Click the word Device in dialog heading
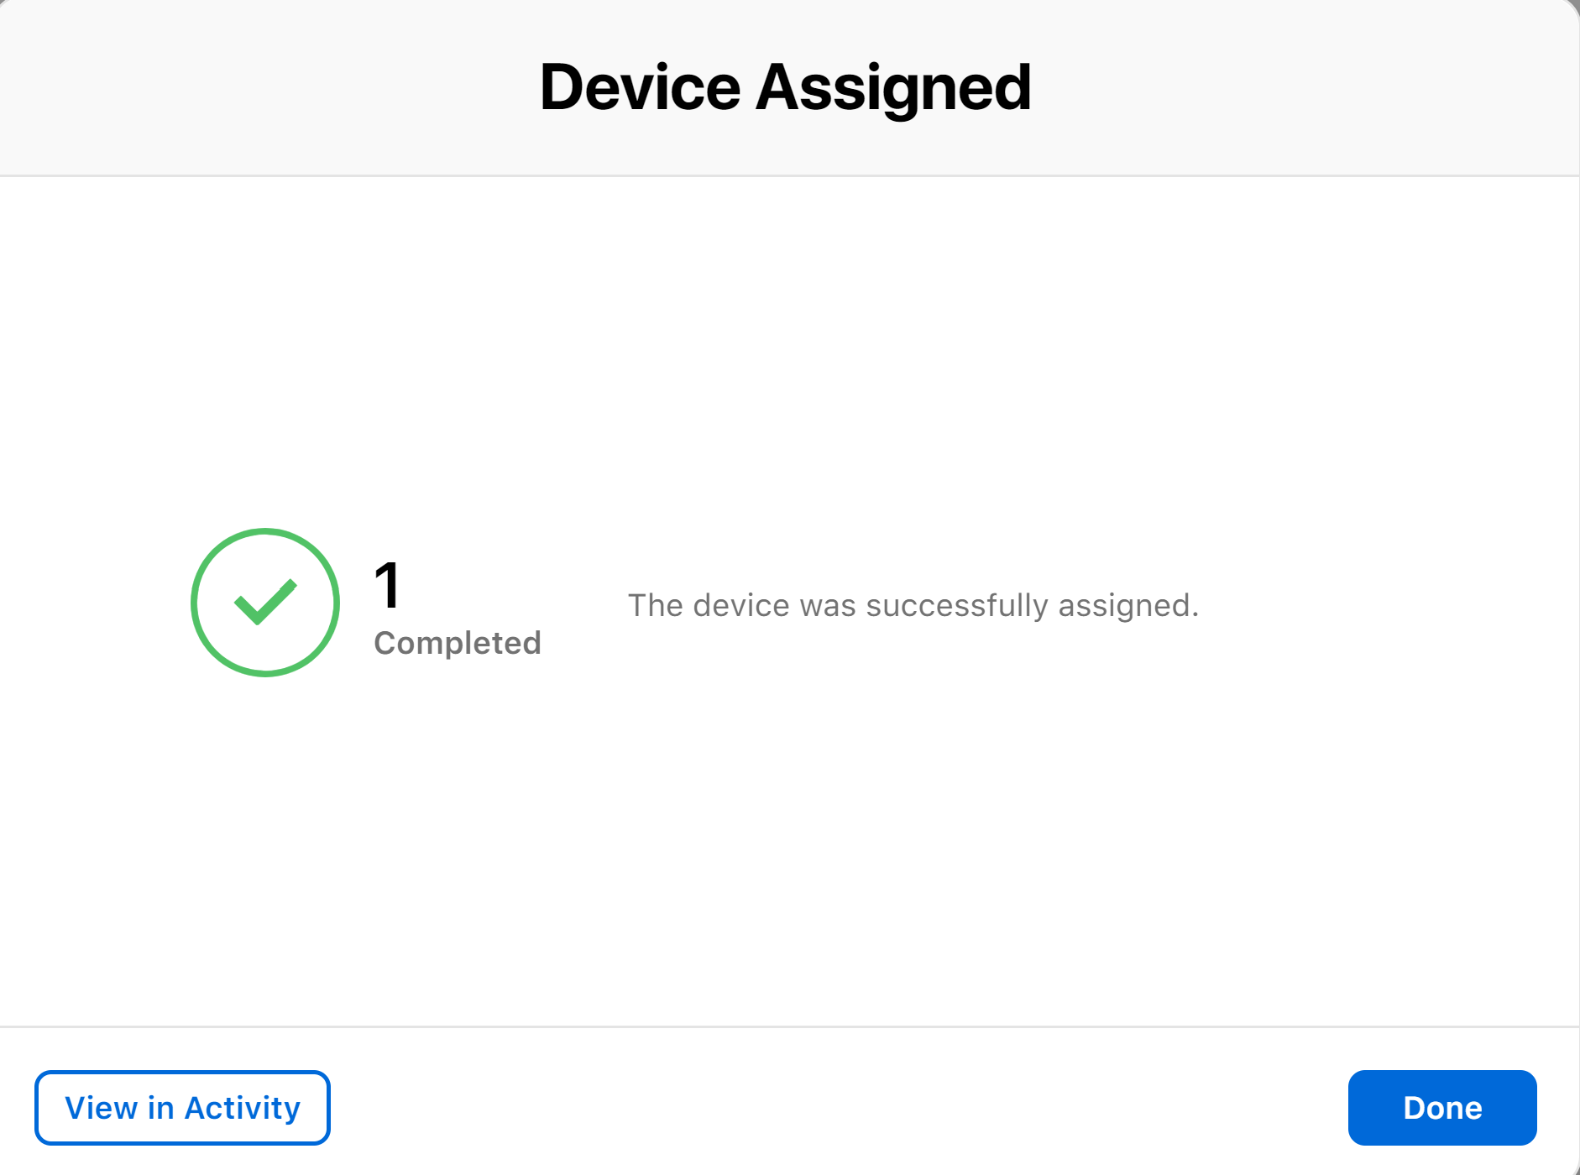The height and width of the screenshot is (1175, 1580). point(640,87)
